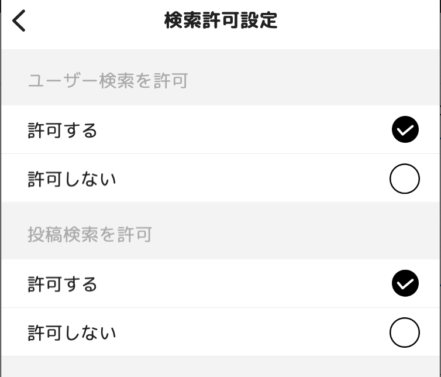This screenshot has width=441, height=377.
Task: Go back using the left chevron icon
Action: [19, 20]
